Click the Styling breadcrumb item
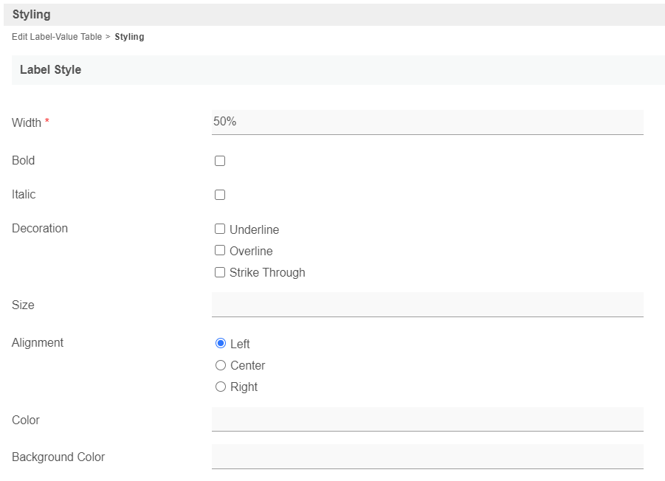The width and height of the screenshot is (665, 481). click(129, 37)
